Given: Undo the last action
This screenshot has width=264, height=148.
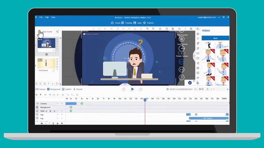Looking at the screenshot, I should (x=180, y=29).
